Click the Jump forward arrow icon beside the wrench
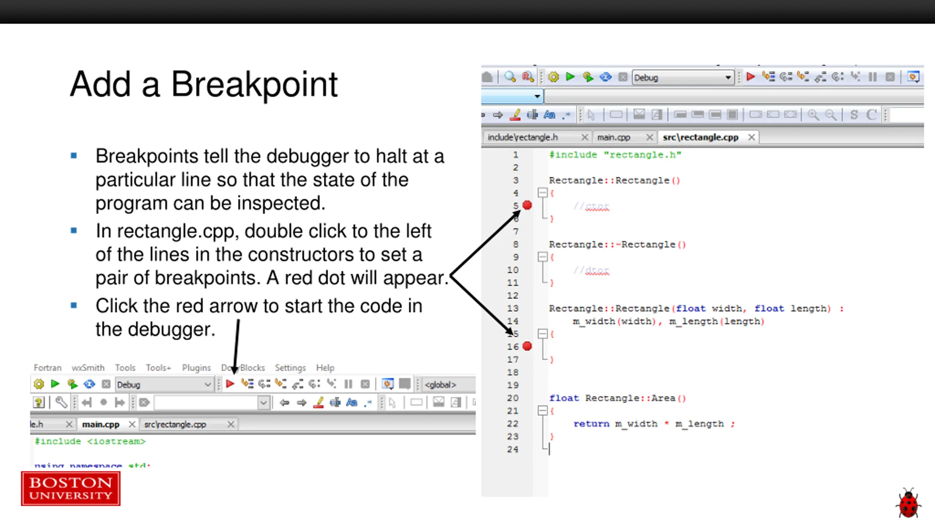The width and height of the screenshot is (935, 526). point(120,403)
